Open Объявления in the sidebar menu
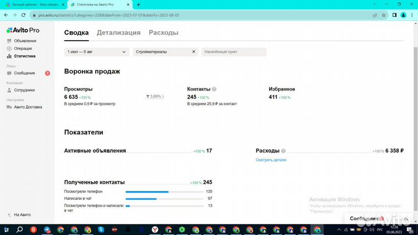The image size is (418, 235). pyautogui.click(x=25, y=41)
